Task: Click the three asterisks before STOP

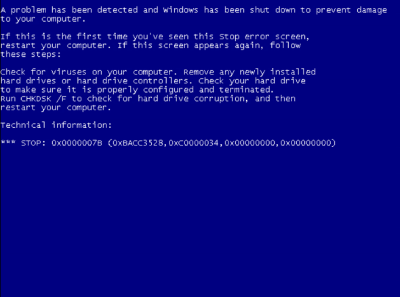Action: point(8,142)
